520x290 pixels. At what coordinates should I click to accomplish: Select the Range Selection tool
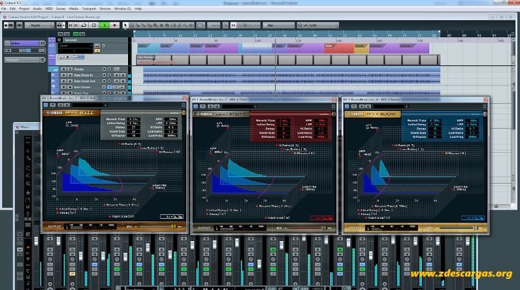click(x=131, y=25)
